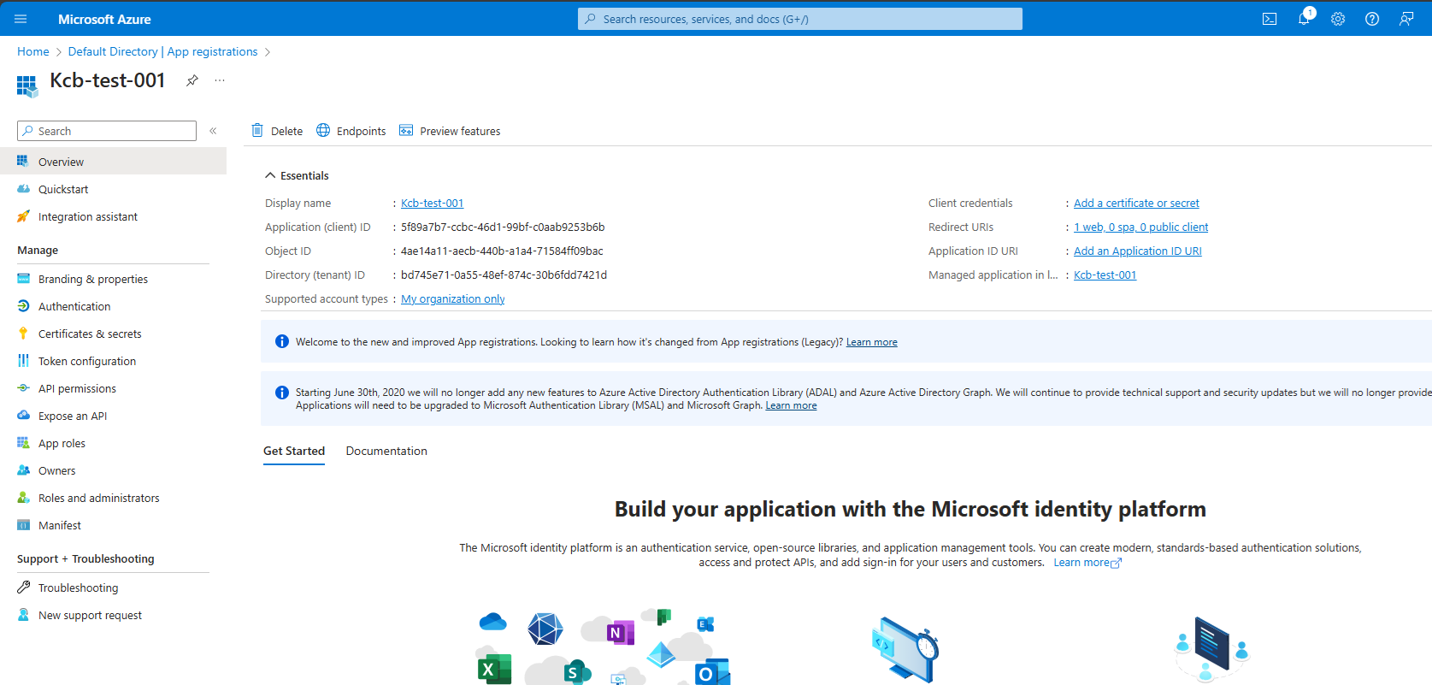Go to Default Directory App registrations breadcrumb
This screenshot has height=685, width=1432.
[162, 51]
